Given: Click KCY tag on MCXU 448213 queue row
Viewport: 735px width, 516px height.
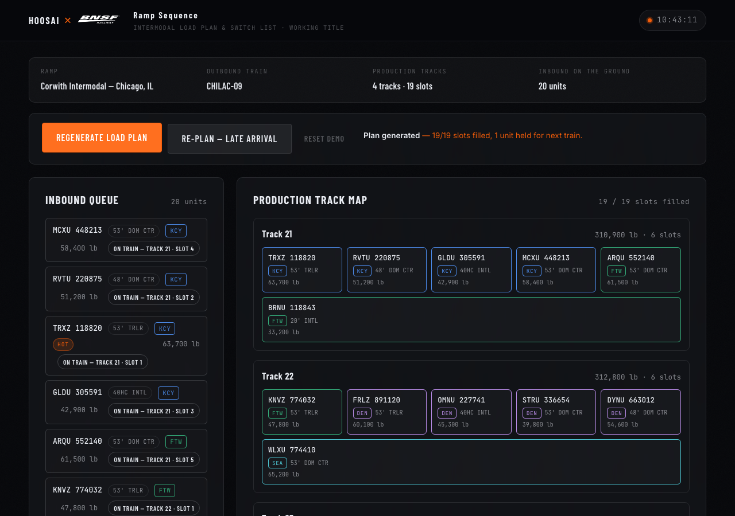Looking at the screenshot, I should click(176, 230).
